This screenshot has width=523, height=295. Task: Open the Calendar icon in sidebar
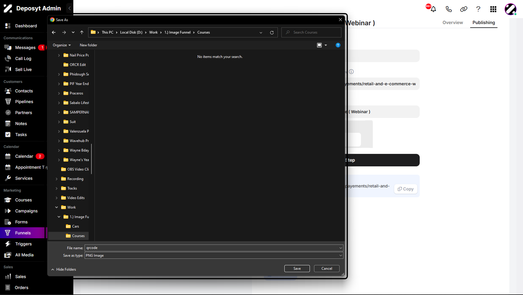pyautogui.click(x=8, y=156)
